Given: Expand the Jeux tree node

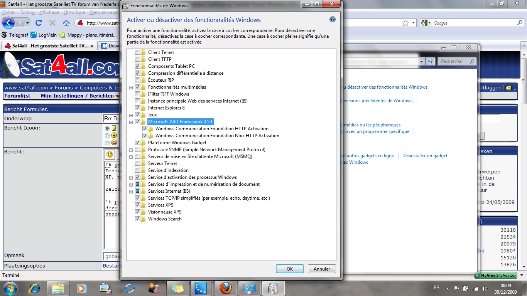Looking at the screenshot, I should (131, 115).
